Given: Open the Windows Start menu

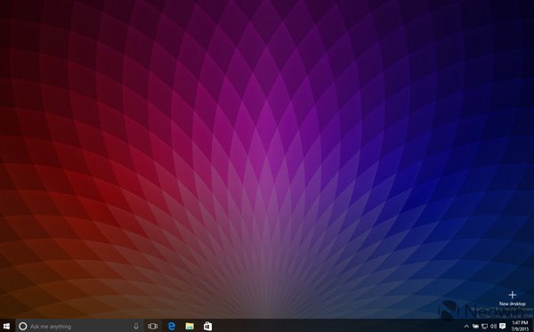Looking at the screenshot, I should (6, 326).
